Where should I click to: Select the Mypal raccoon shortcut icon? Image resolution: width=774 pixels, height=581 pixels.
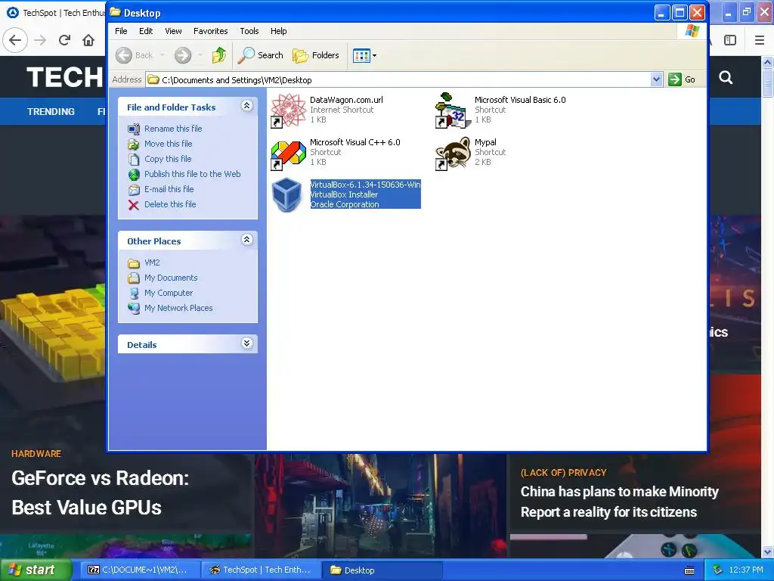tap(453, 154)
